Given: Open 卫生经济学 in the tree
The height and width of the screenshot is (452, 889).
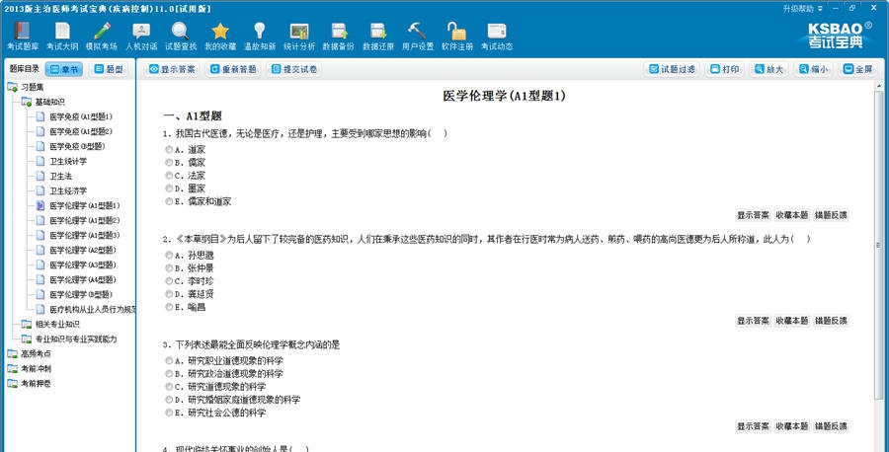Looking at the screenshot, I should point(68,190).
